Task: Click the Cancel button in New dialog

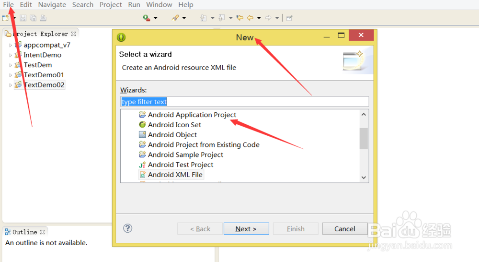Action: pos(345,228)
